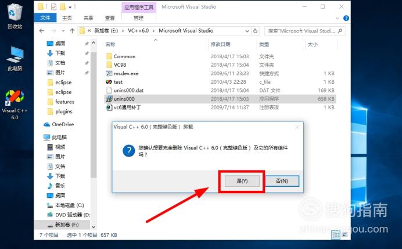Screen dimensions: 402x249
Task: Select 此电脑 in the navigation pane
Action: [x=55, y=137]
